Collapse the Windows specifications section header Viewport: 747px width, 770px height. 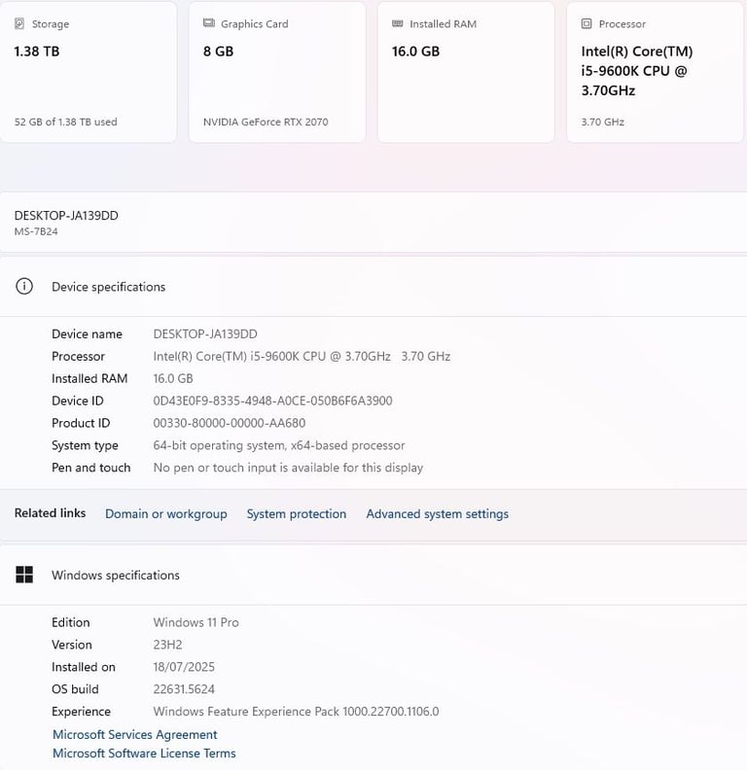click(373, 575)
